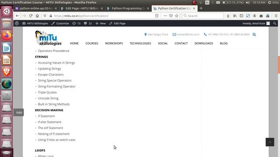This screenshot has width=280, height=157.
Task: Switch to python-online-apr20 tab
Action: click(36, 8)
